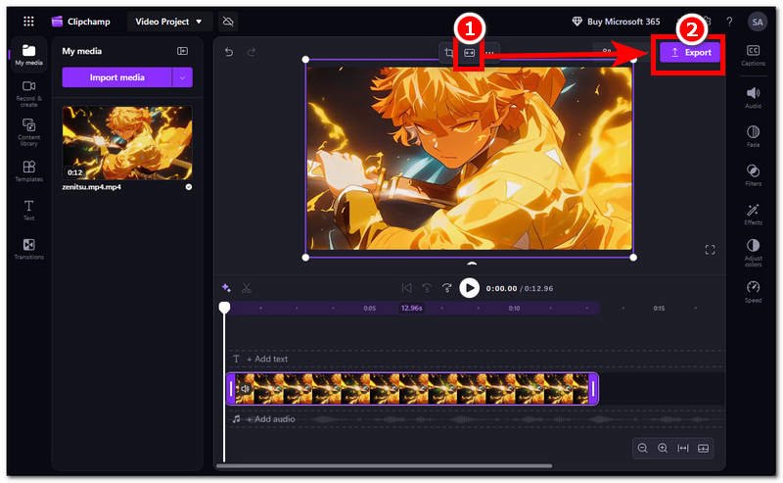Viewport: 783px width, 483px height.
Task: Forward five seconds
Action: tap(447, 288)
